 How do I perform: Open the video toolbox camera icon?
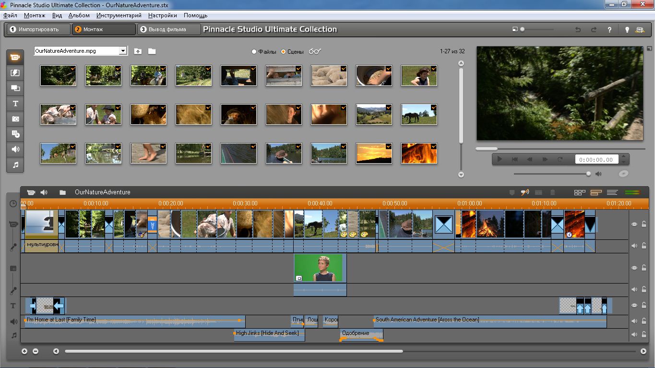(x=31, y=192)
